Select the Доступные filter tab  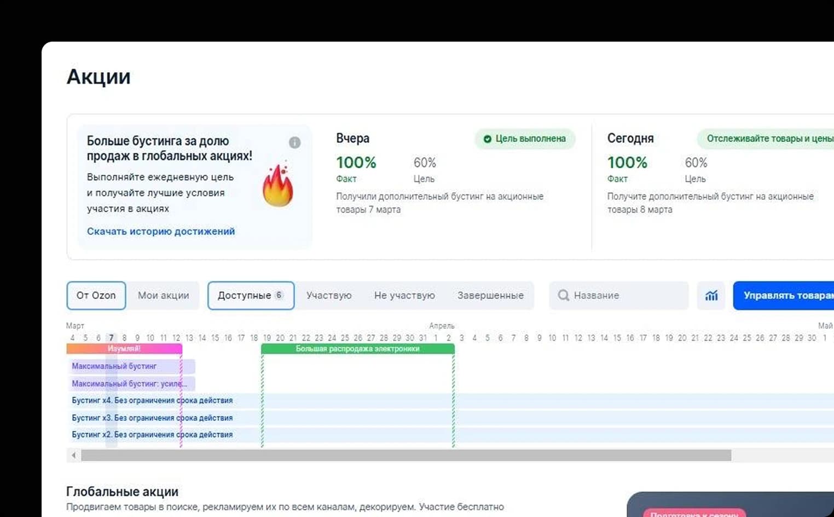(x=251, y=296)
